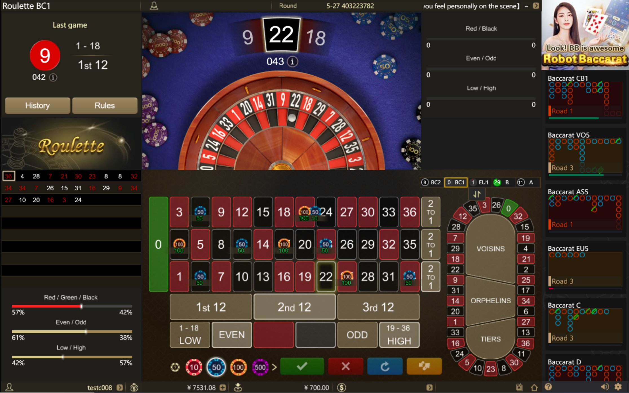Go home using the house icon
The width and height of the screenshot is (629, 393).
tap(534, 387)
